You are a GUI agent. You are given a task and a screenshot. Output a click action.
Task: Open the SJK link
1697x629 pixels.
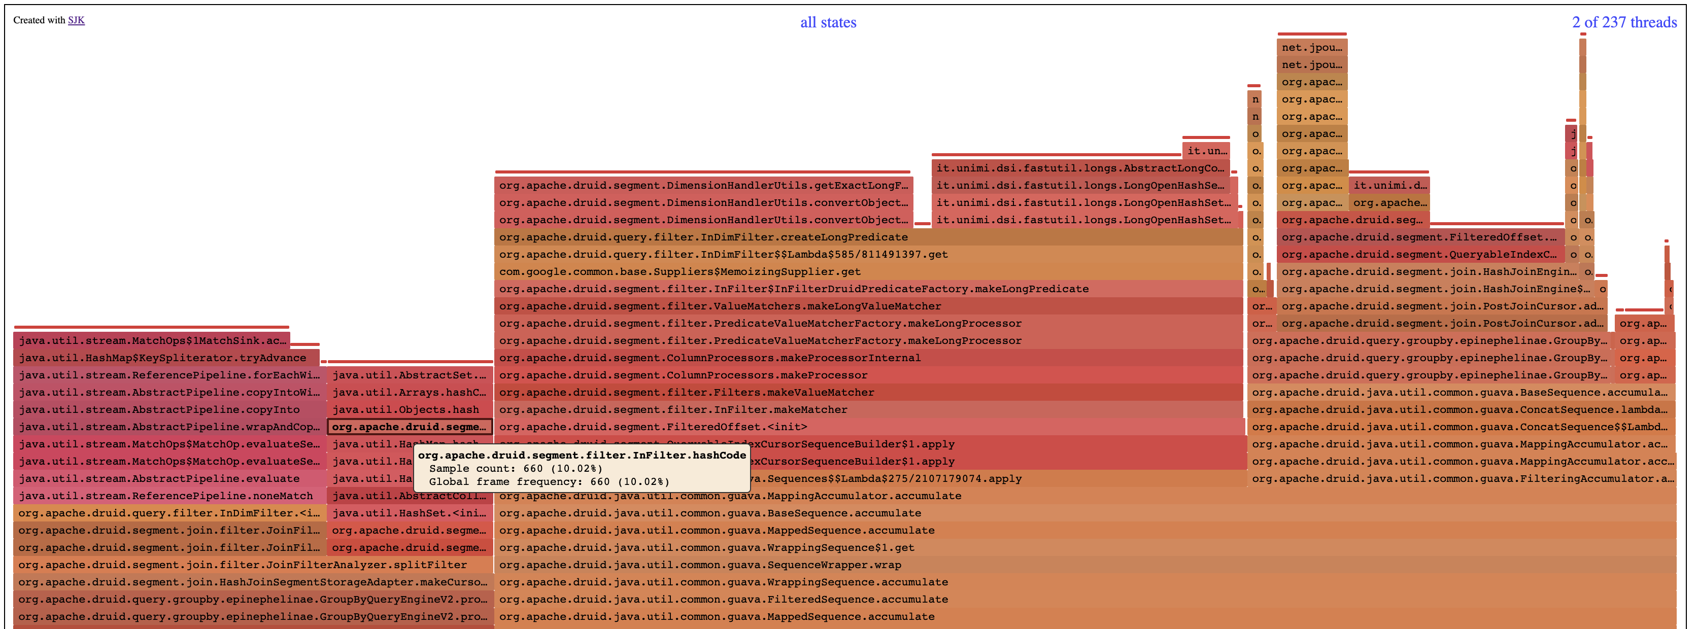(77, 20)
